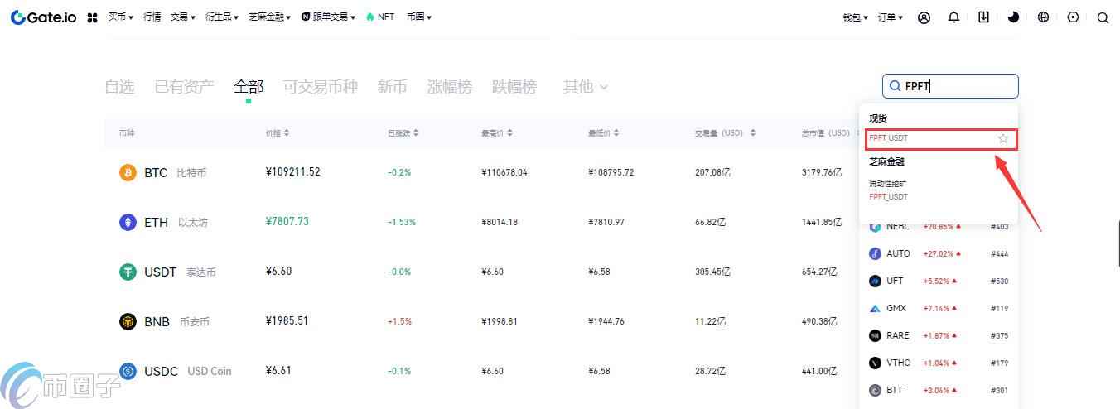The width and height of the screenshot is (1120, 409).
Task: Click the notification bell icon
Action: coord(953,17)
